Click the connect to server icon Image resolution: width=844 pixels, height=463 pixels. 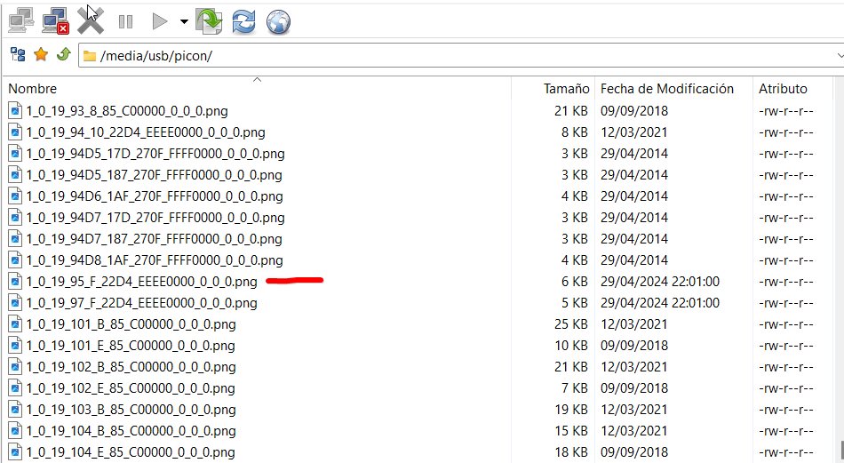pos(22,20)
